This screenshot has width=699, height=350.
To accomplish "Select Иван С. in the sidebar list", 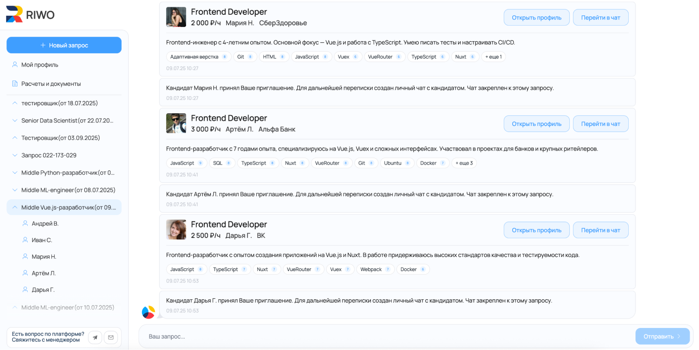I will [42, 240].
